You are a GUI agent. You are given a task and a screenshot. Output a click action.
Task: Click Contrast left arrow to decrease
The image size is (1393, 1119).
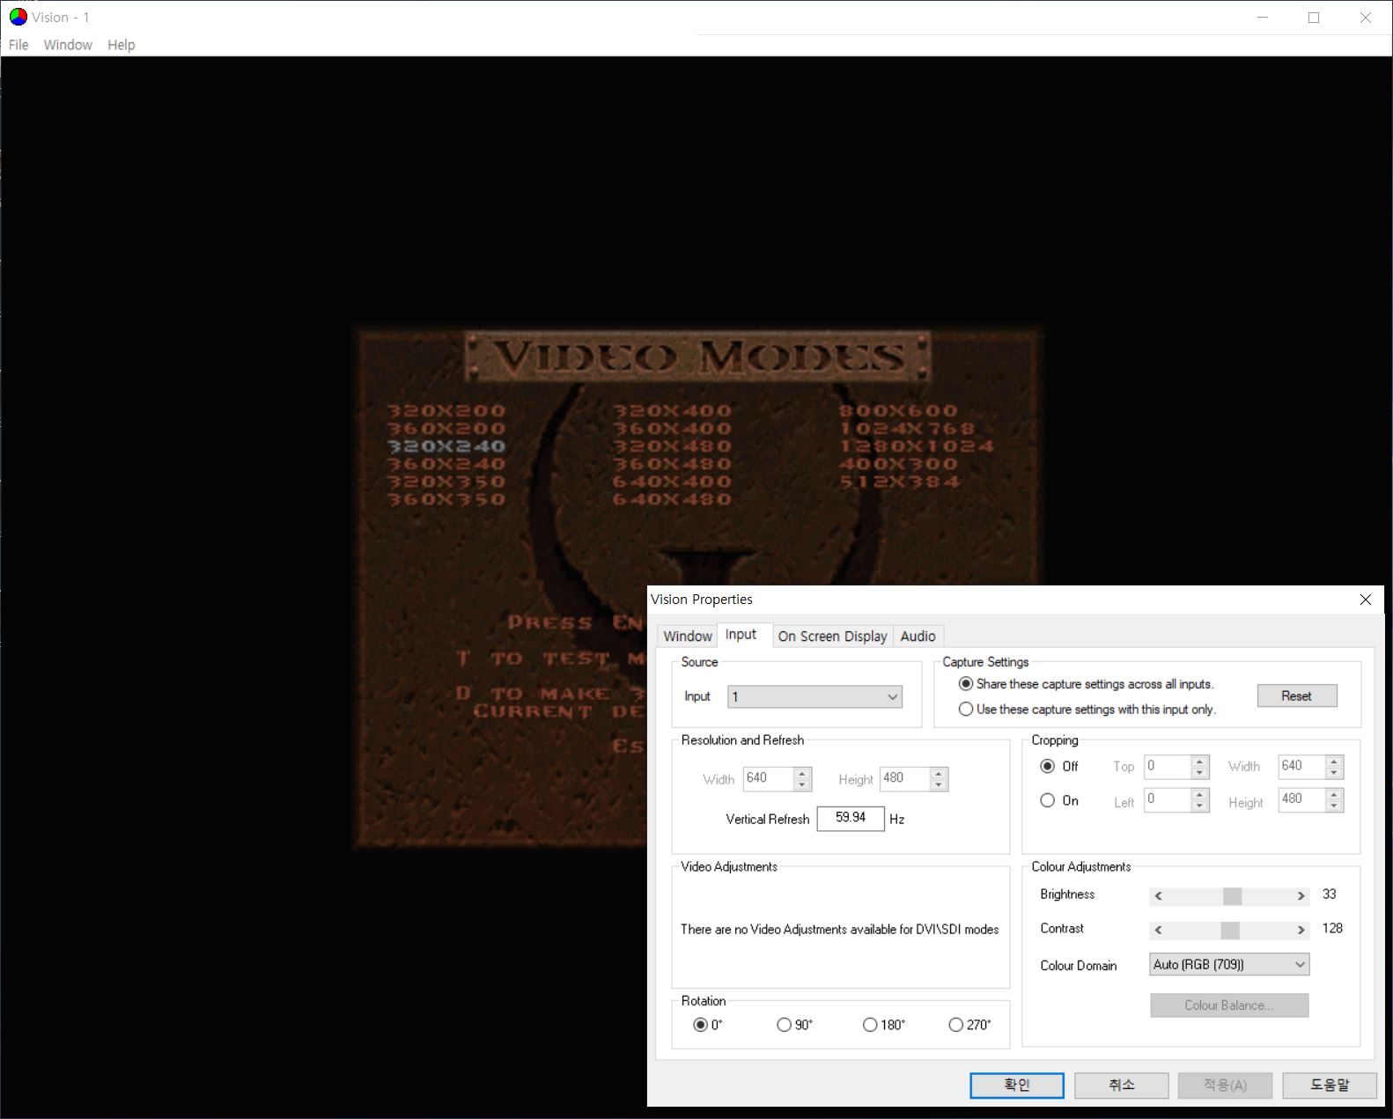1159,931
